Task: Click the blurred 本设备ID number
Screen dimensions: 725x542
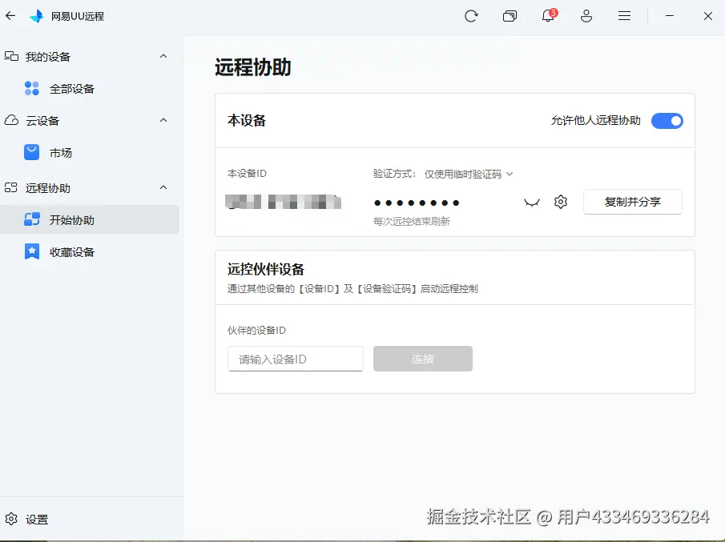Action: click(283, 202)
